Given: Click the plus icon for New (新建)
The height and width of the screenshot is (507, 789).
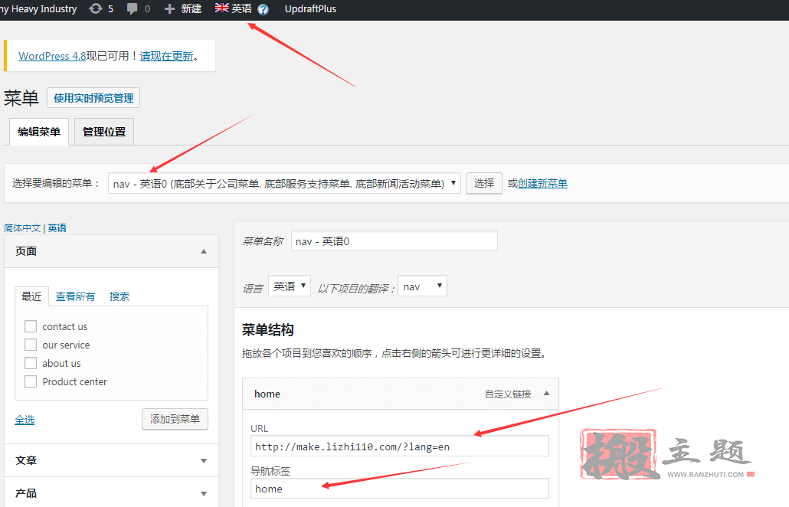Looking at the screenshot, I should [169, 8].
